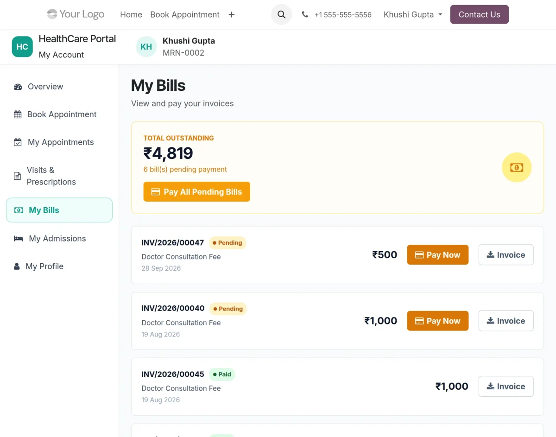This screenshot has height=437, width=556.
Task: Open the Khushi Gupta user dropdown
Action: click(x=413, y=14)
